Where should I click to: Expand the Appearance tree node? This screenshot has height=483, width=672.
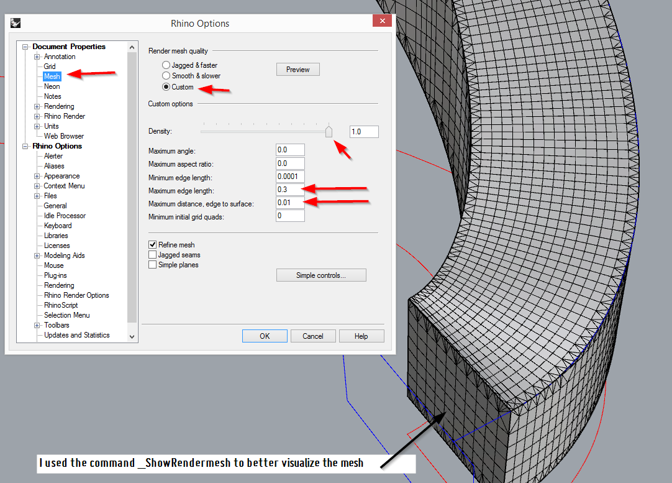(37, 176)
